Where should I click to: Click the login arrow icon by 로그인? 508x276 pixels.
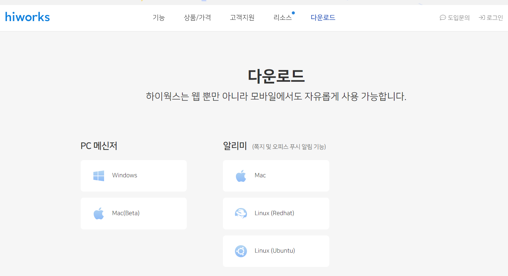pyautogui.click(x=482, y=17)
